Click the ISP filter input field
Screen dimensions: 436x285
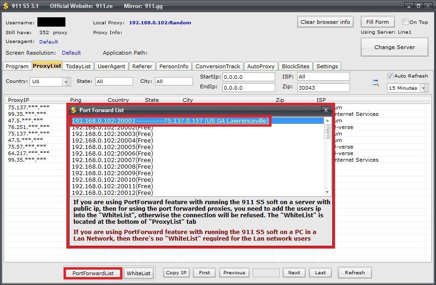point(323,77)
